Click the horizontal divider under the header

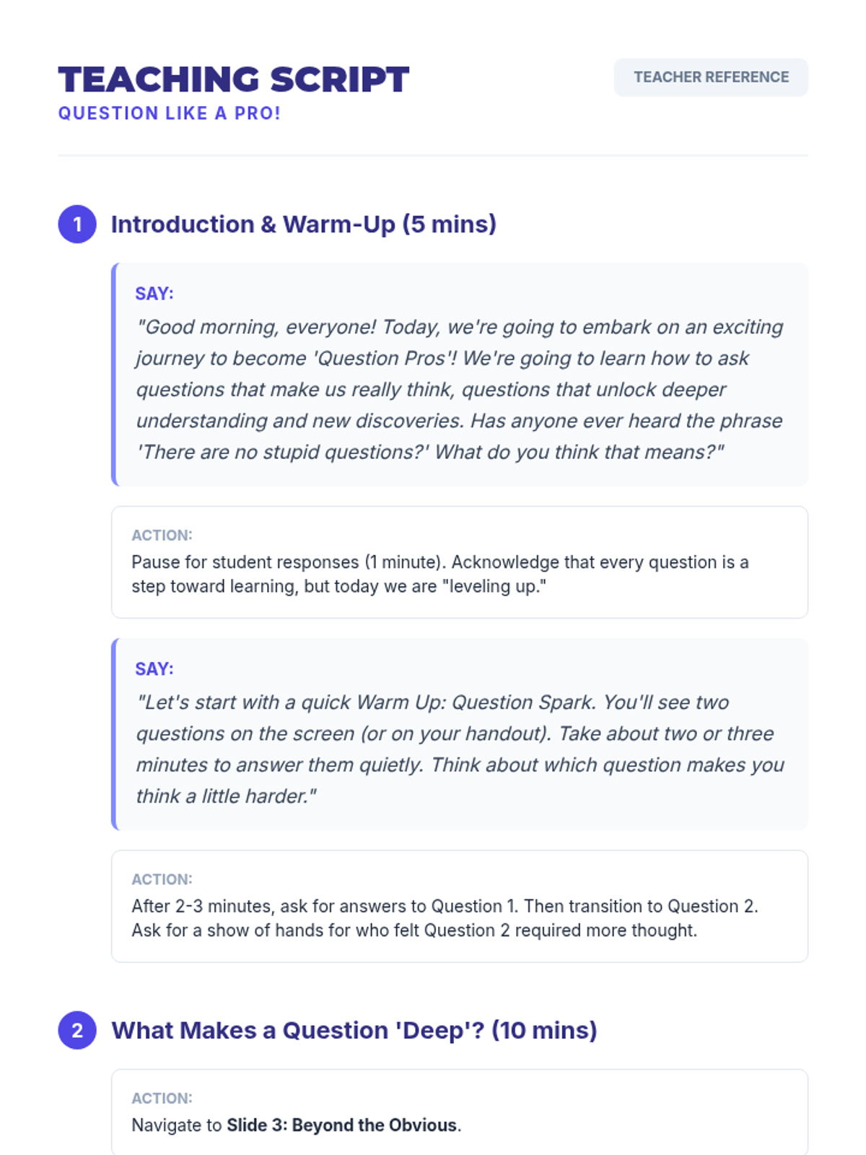pyautogui.click(x=433, y=155)
